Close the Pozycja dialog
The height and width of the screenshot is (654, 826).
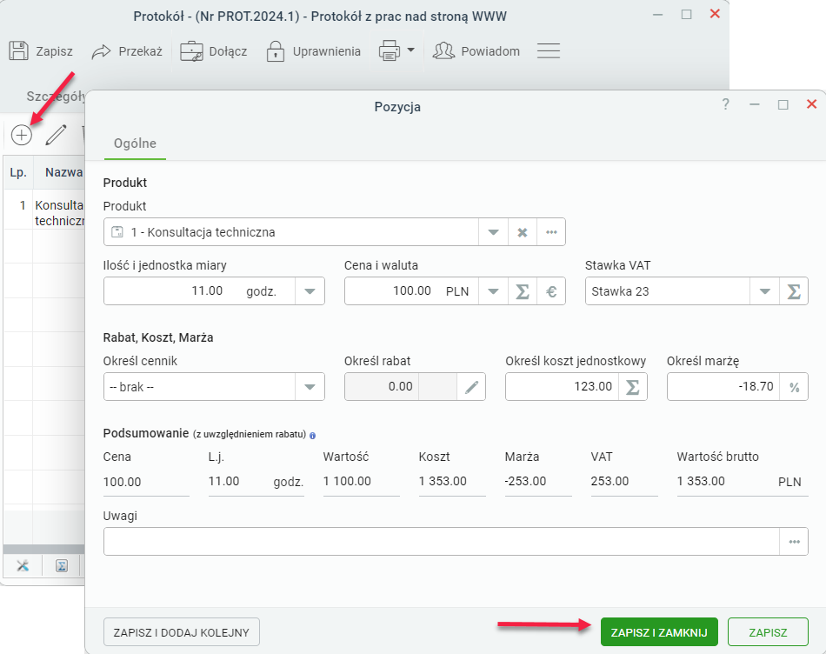(x=811, y=104)
